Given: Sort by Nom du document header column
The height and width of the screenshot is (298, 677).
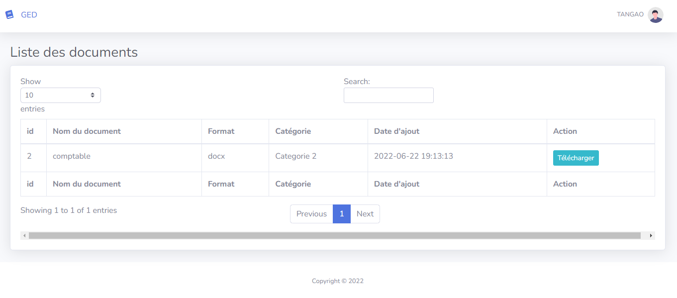Looking at the screenshot, I should point(87,131).
